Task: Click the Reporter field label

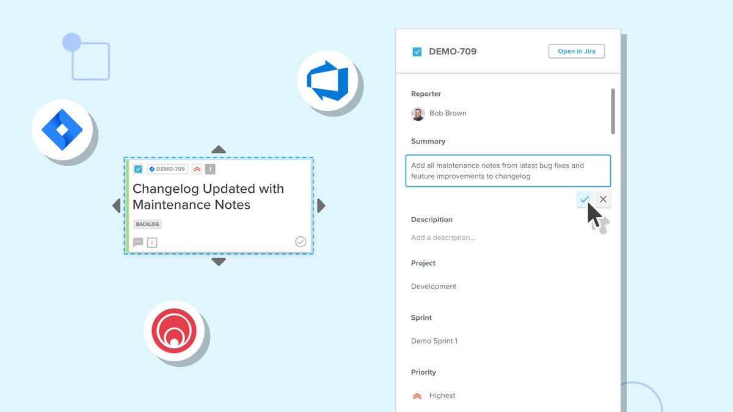Action: click(x=426, y=94)
